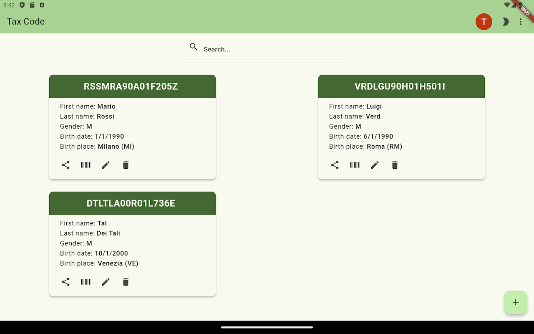Click birth date 10/1/2000
Image resolution: width=534 pixels, height=334 pixels.
click(111, 253)
